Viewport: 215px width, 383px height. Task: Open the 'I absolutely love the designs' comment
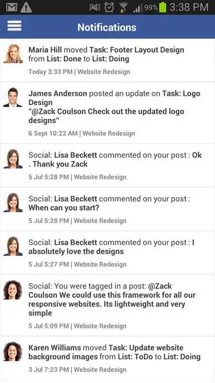(107, 253)
